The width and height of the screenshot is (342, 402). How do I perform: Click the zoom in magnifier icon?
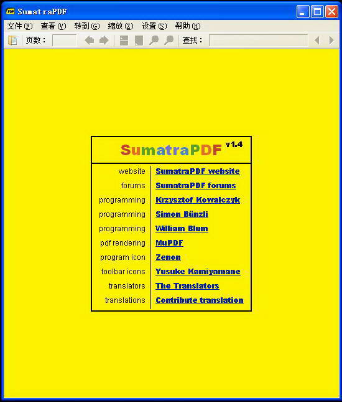(169, 41)
